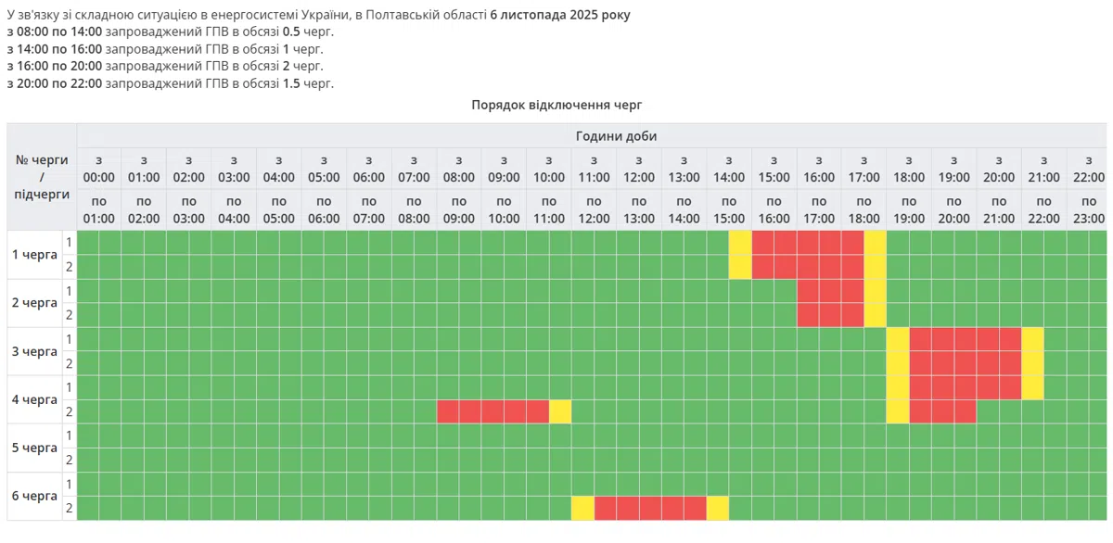The height and width of the screenshot is (543, 1113).
Task: Click the "3 черга" row header
Action: click(34, 351)
